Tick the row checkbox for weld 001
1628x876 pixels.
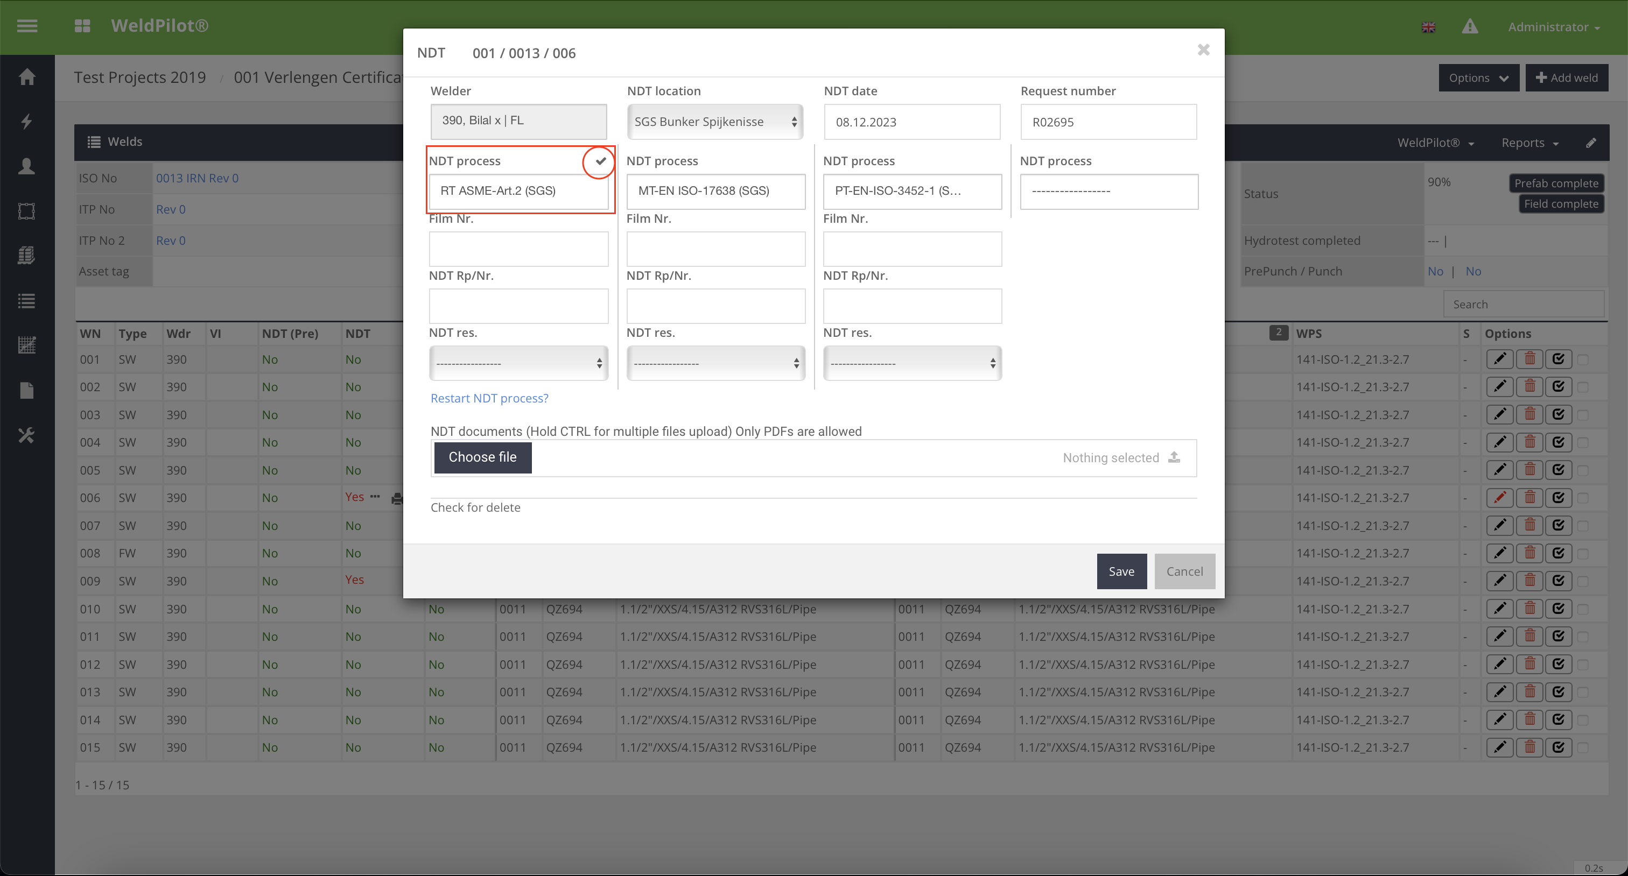(1583, 359)
